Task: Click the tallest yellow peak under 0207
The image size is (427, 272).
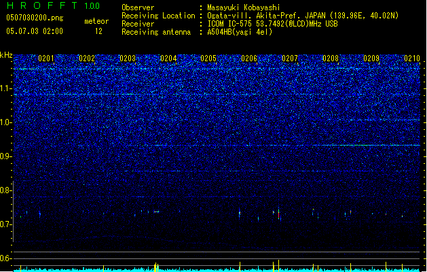Action: coord(278,265)
